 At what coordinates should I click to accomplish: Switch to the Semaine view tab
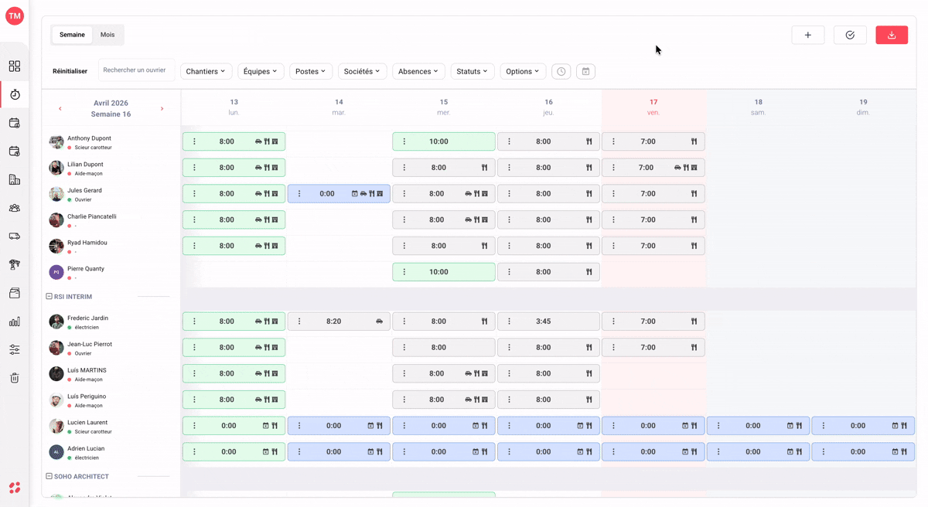point(72,35)
